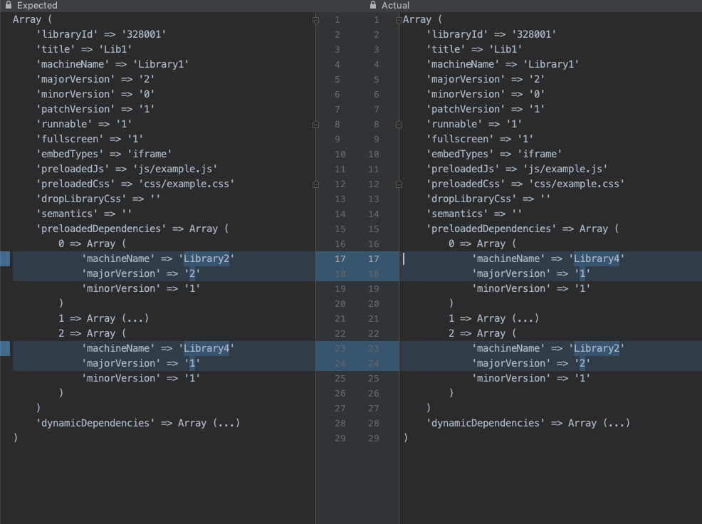Viewport: 702px width, 524px height.
Task: Click 'preloadedDependencies' => Array ( in Expected pane
Action: tap(132, 229)
